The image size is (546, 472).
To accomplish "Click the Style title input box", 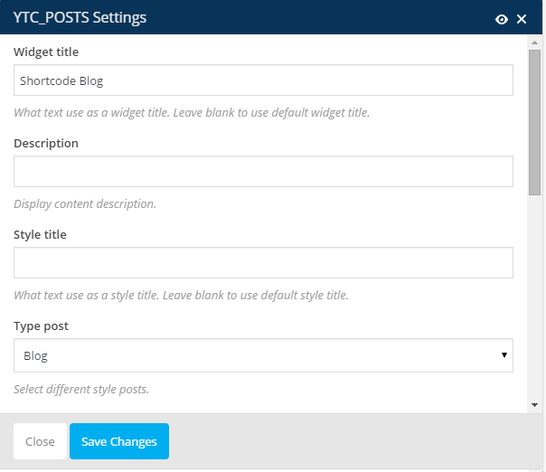I will [x=263, y=262].
